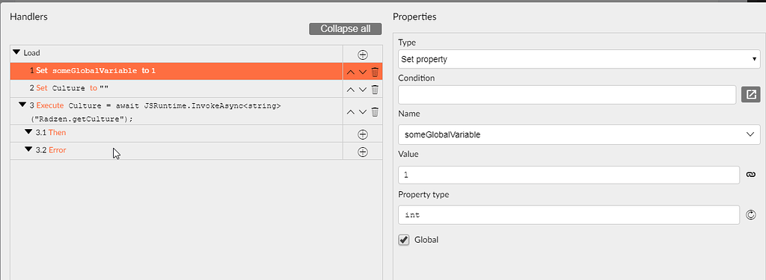Select the Execute Culture await JSRuntime row

[177, 112]
